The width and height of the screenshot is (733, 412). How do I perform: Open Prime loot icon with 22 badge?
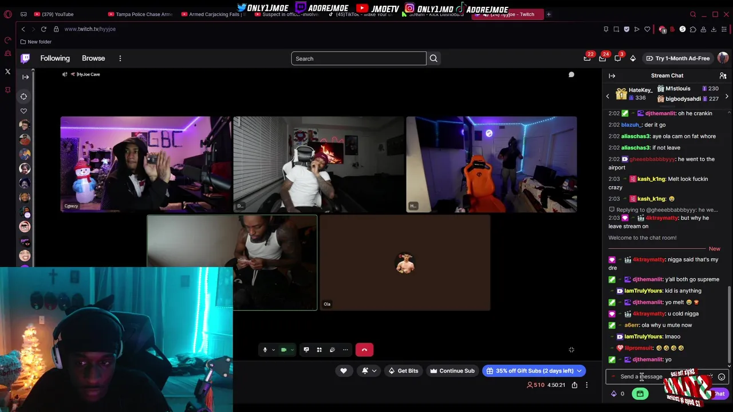[587, 58]
